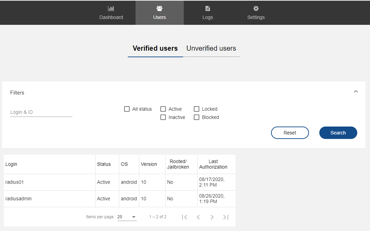
Task: Click the Reset button
Action: coord(290,133)
